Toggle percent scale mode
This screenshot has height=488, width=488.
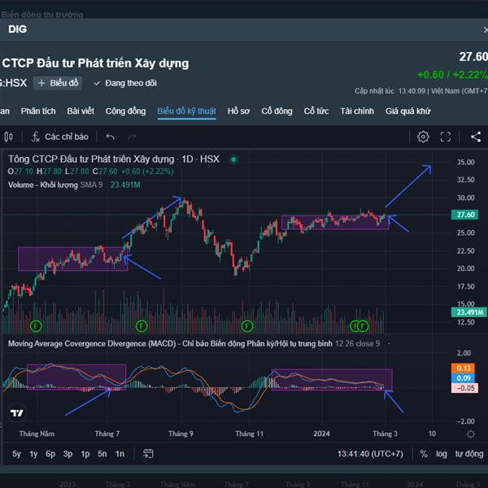click(424, 454)
